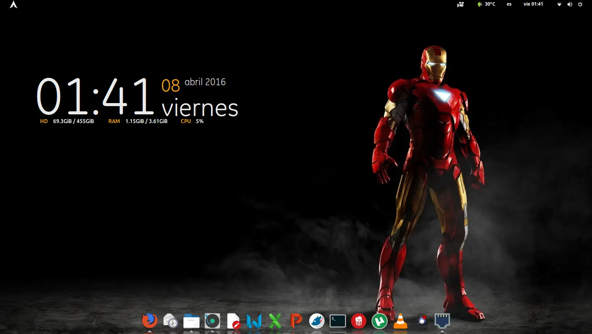Open the document editor with red pencil
Image resolution: width=592 pixels, height=334 pixels.
tap(233, 321)
